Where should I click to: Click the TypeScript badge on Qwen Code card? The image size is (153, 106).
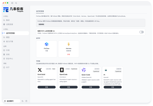click(x=96, y=72)
